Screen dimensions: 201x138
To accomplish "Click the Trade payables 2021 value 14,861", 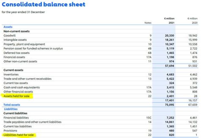I will 169,122.
